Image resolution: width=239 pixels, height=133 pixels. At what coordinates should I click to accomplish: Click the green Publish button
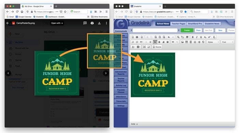pyautogui.click(x=187, y=30)
